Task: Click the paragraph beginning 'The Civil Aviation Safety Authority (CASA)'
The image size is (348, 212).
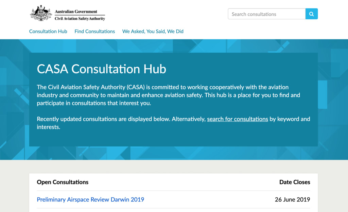Action: pyautogui.click(x=169, y=95)
